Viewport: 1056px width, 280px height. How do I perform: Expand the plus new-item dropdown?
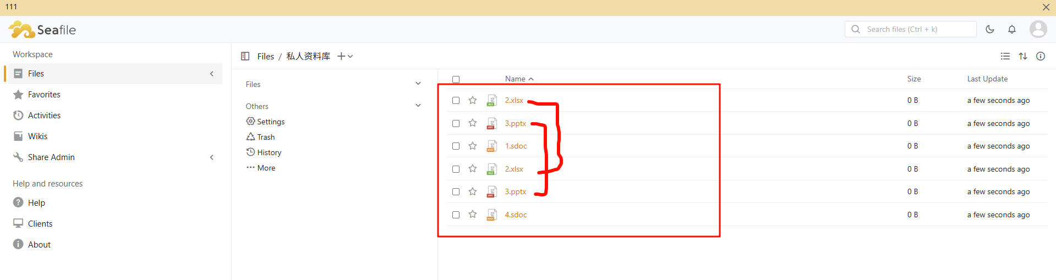click(345, 56)
